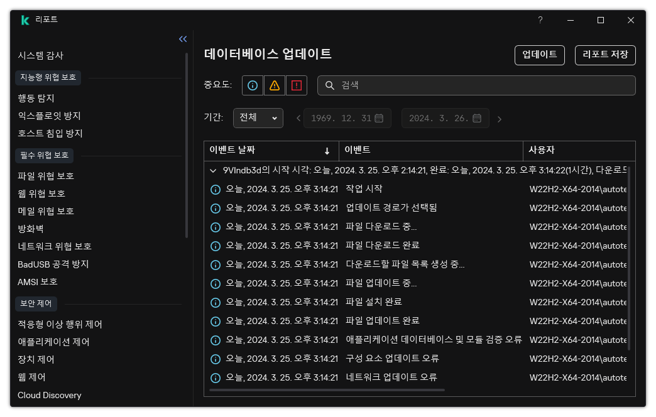Toggle the info severity filter
Image resolution: width=656 pixels, height=417 pixels.
click(252, 85)
